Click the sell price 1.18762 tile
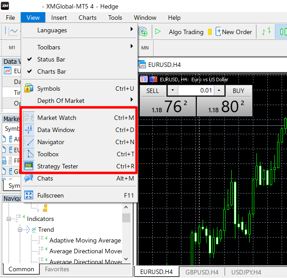This screenshot has width=287, height=278. click(168, 106)
